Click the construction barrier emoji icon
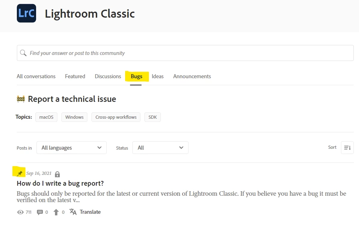This screenshot has height=227, width=359. (21, 99)
